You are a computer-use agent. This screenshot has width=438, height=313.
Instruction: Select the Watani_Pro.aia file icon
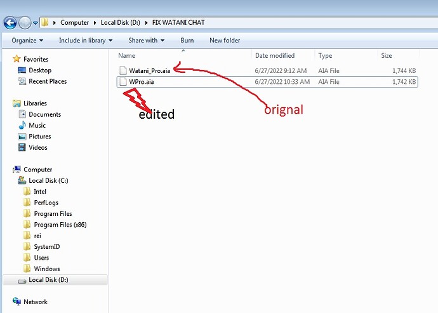(123, 70)
